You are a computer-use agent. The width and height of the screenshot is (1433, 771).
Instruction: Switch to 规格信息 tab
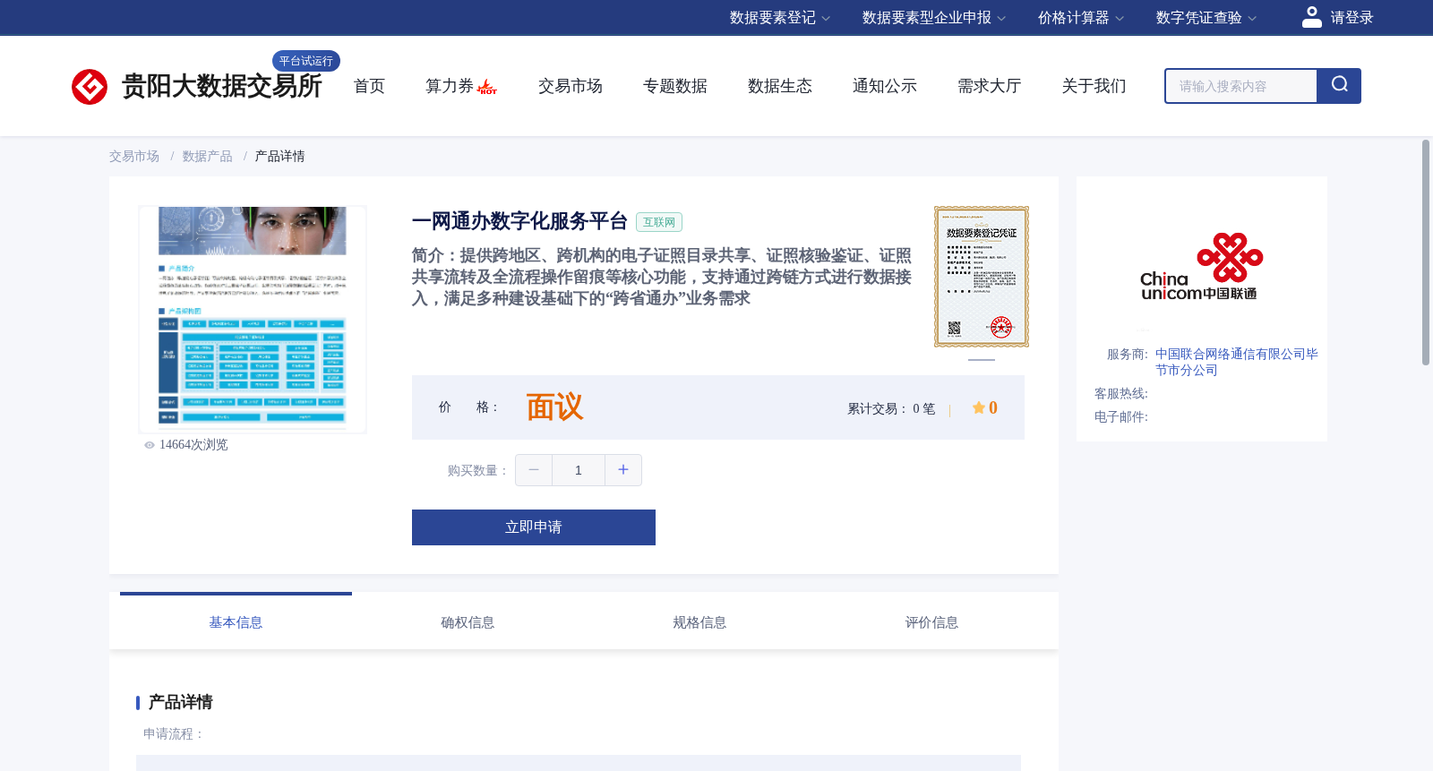pos(699,622)
